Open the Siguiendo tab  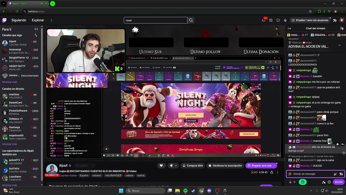[x=19, y=20]
